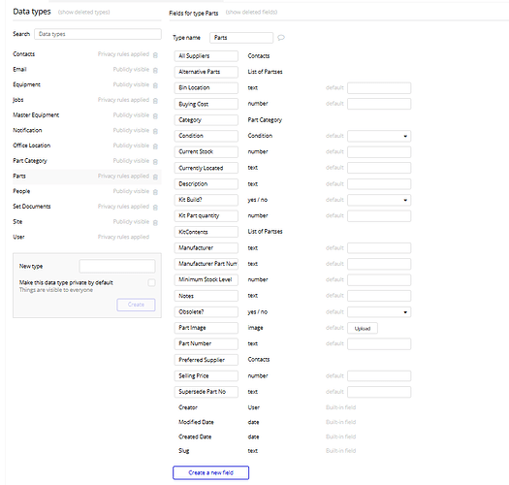The image size is (509, 485).
Task: Click the Upload button for Part Image
Action: 363,329
